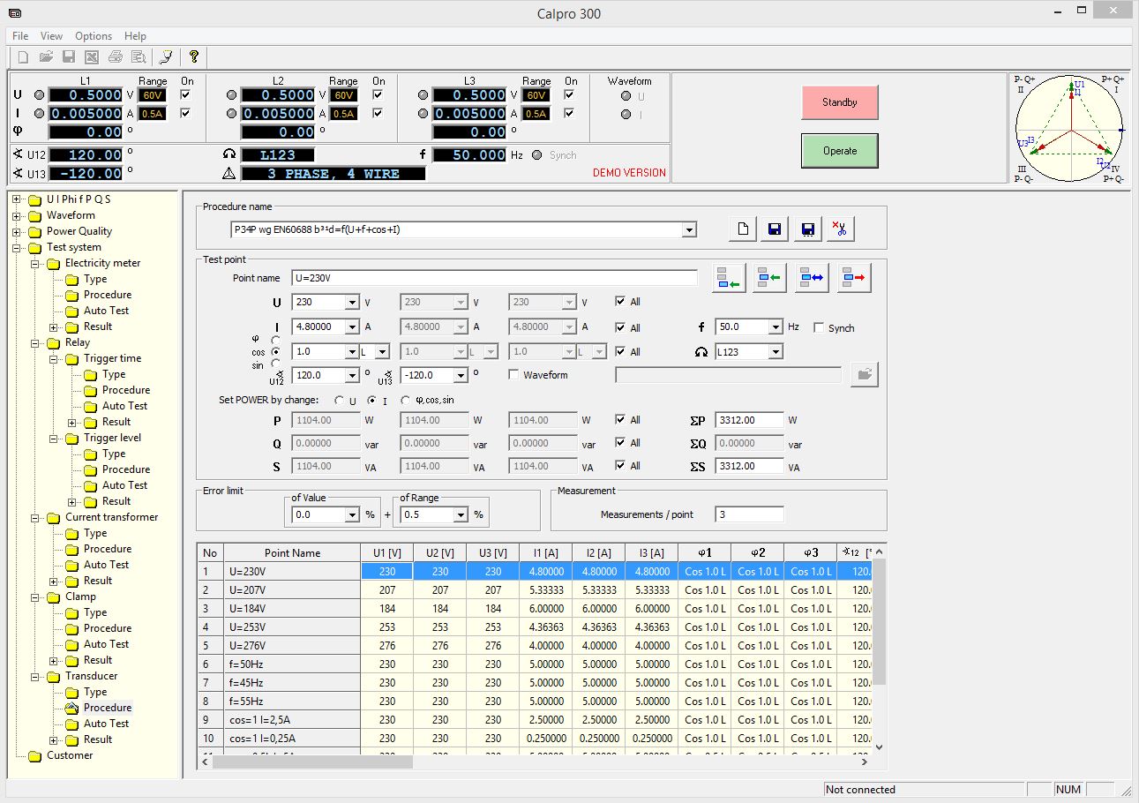
Task: Click the Waveform U indicator LED
Action: 626,96
